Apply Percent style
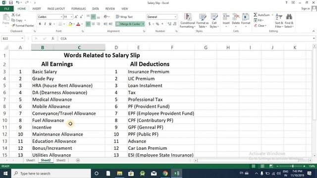Image resolution: width=317 pixels, height=178 pixels. coord(158,24)
